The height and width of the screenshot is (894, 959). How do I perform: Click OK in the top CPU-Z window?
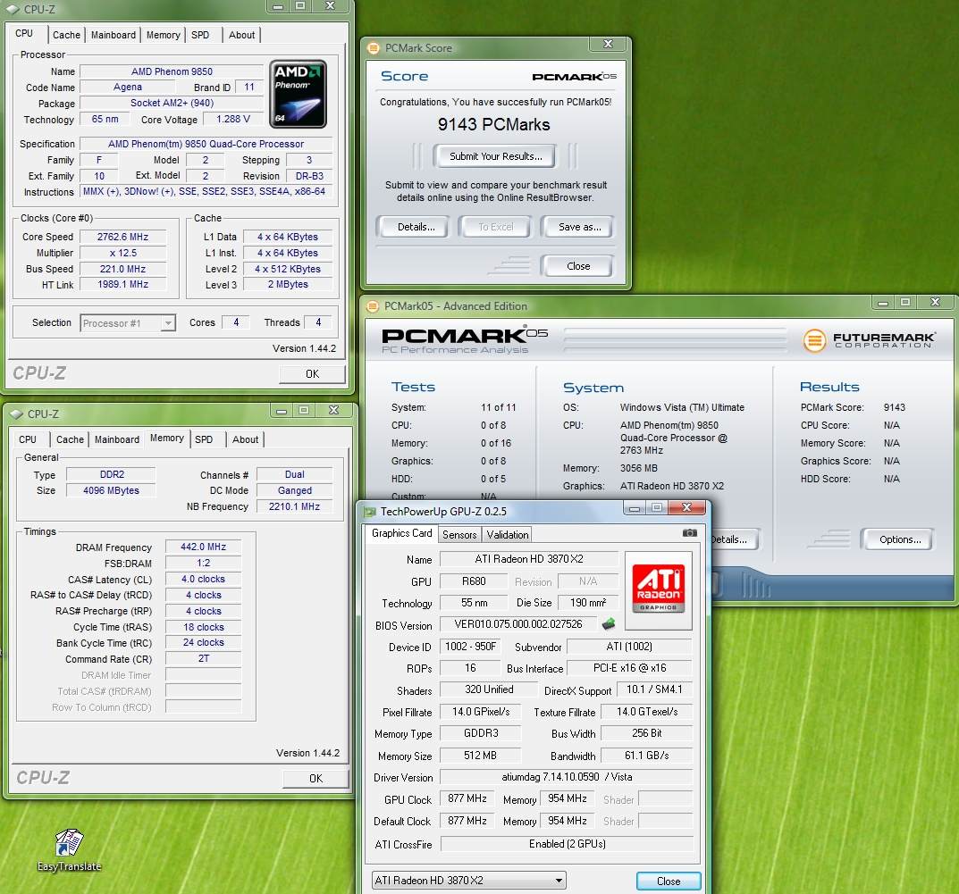tap(312, 374)
